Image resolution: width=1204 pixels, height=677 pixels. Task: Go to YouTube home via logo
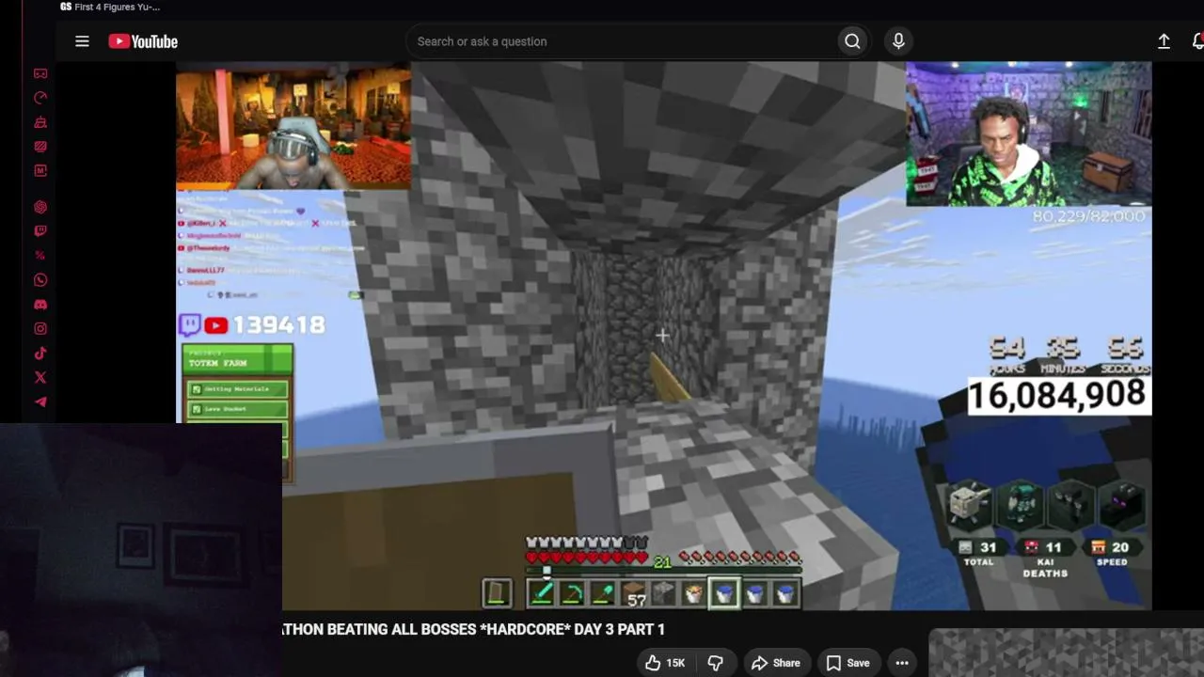pyautogui.click(x=143, y=41)
